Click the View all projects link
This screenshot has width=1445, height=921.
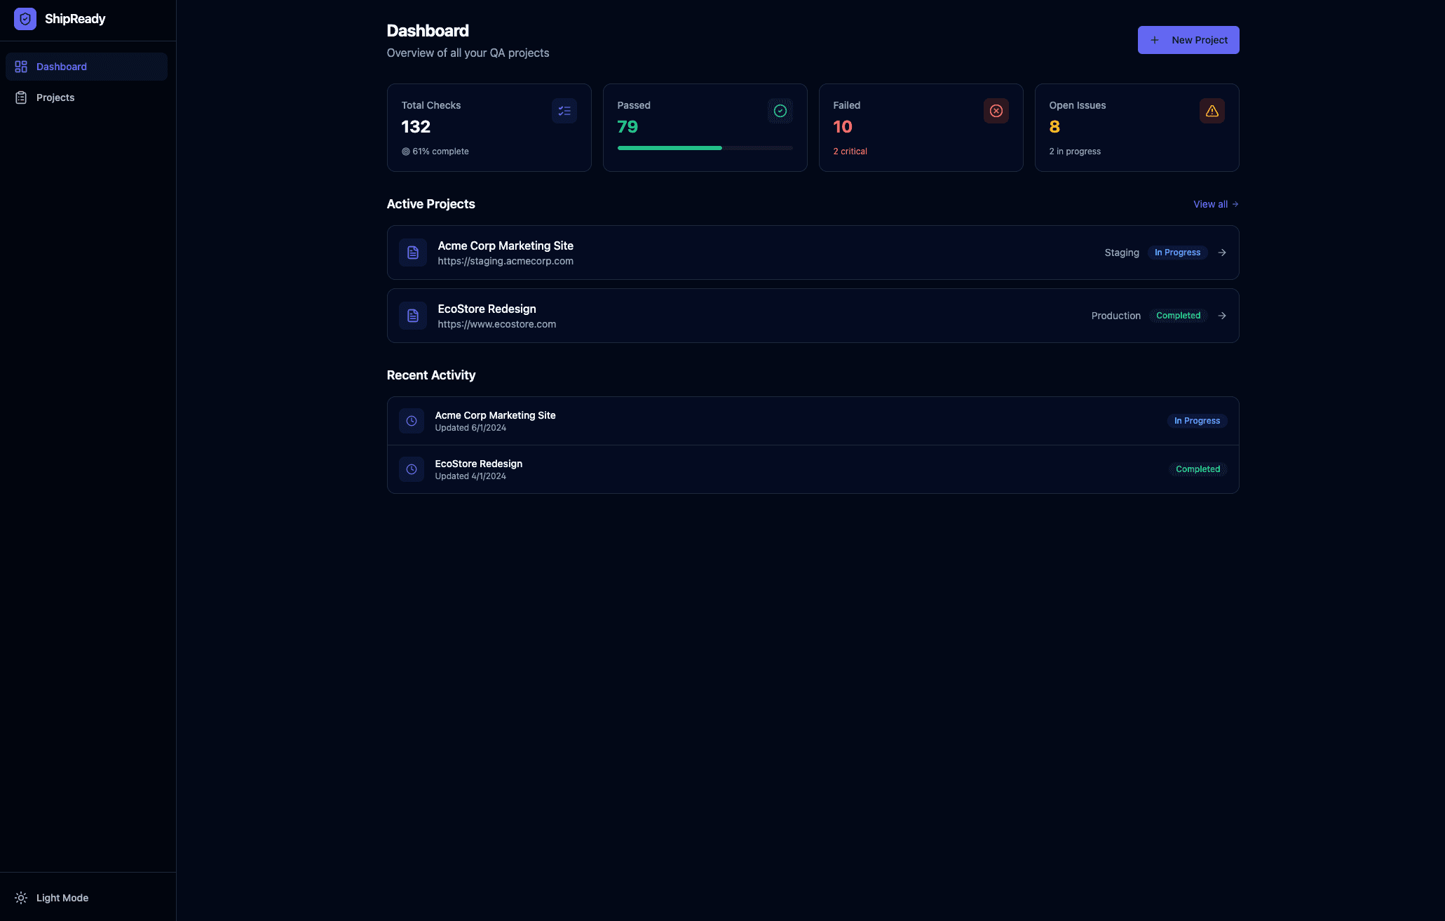(1216, 204)
